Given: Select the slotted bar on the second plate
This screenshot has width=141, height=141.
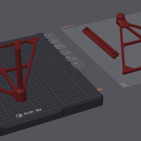Looking at the screenshot, I should 100,43.
